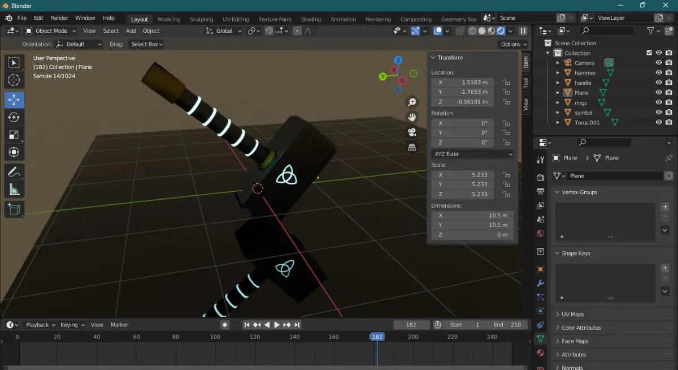
Task: Open the File menu
Action: click(x=22, y=18)
